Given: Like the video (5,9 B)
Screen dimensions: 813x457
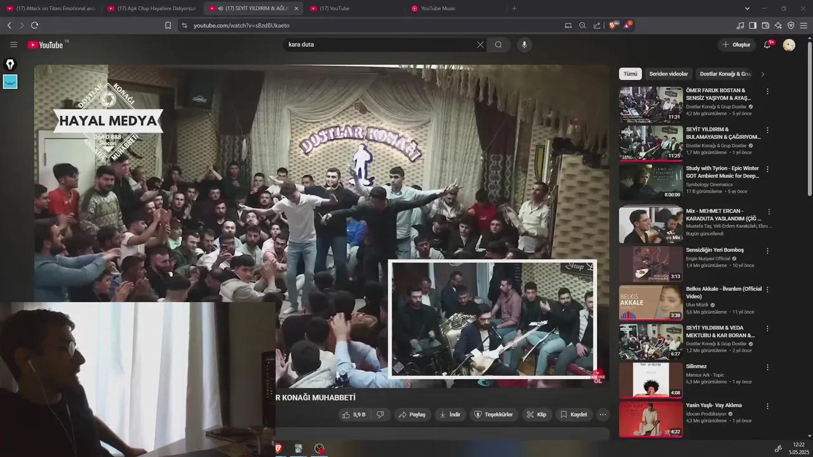Looking at the screenshot, I should coord(354,414).
